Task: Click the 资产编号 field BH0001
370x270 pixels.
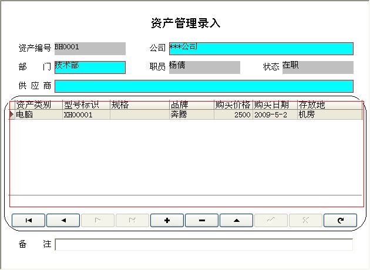Action: coord(90,49)
